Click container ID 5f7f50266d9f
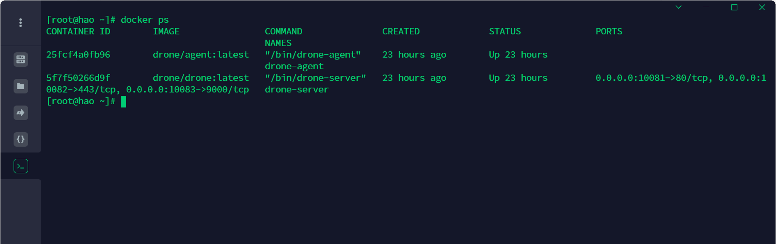 [x=78, y=78]
